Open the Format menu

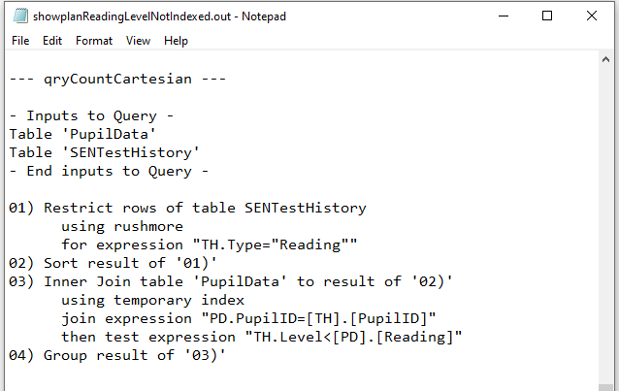pyautogui.click(x=94, y=41)
